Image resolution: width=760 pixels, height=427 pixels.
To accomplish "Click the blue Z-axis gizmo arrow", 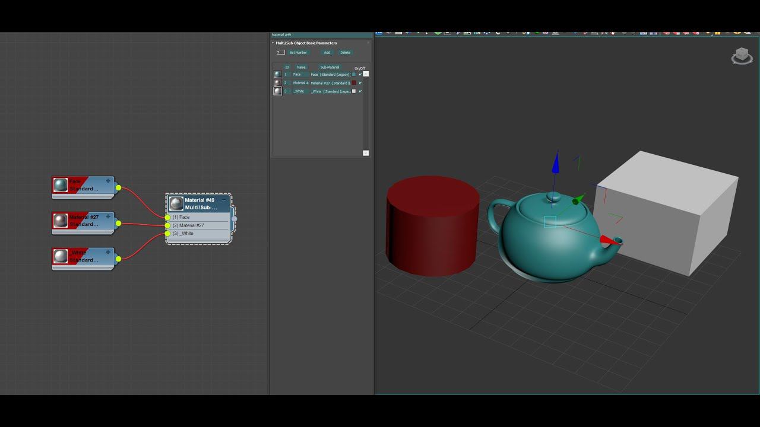I will click(556, 163).
